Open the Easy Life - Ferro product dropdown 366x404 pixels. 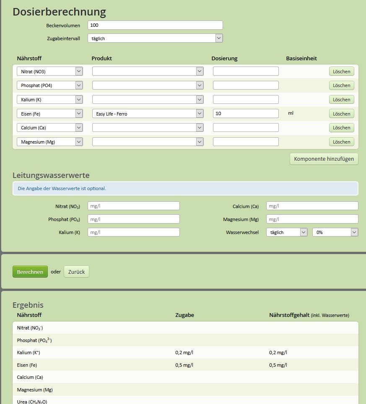point(148,114)
